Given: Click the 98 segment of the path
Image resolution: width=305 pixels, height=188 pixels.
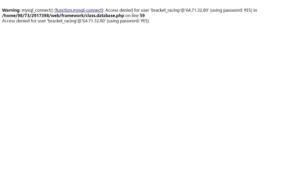Looking at the screenshot, I should point(18,16).
